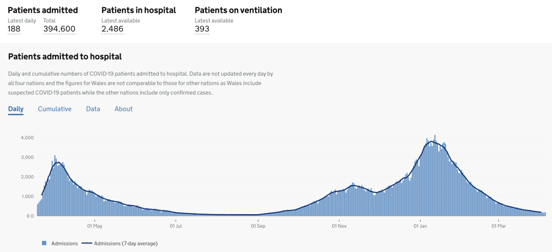The image size is (552, 252).
Task: Open the About tab
Action: coord(124,109)
